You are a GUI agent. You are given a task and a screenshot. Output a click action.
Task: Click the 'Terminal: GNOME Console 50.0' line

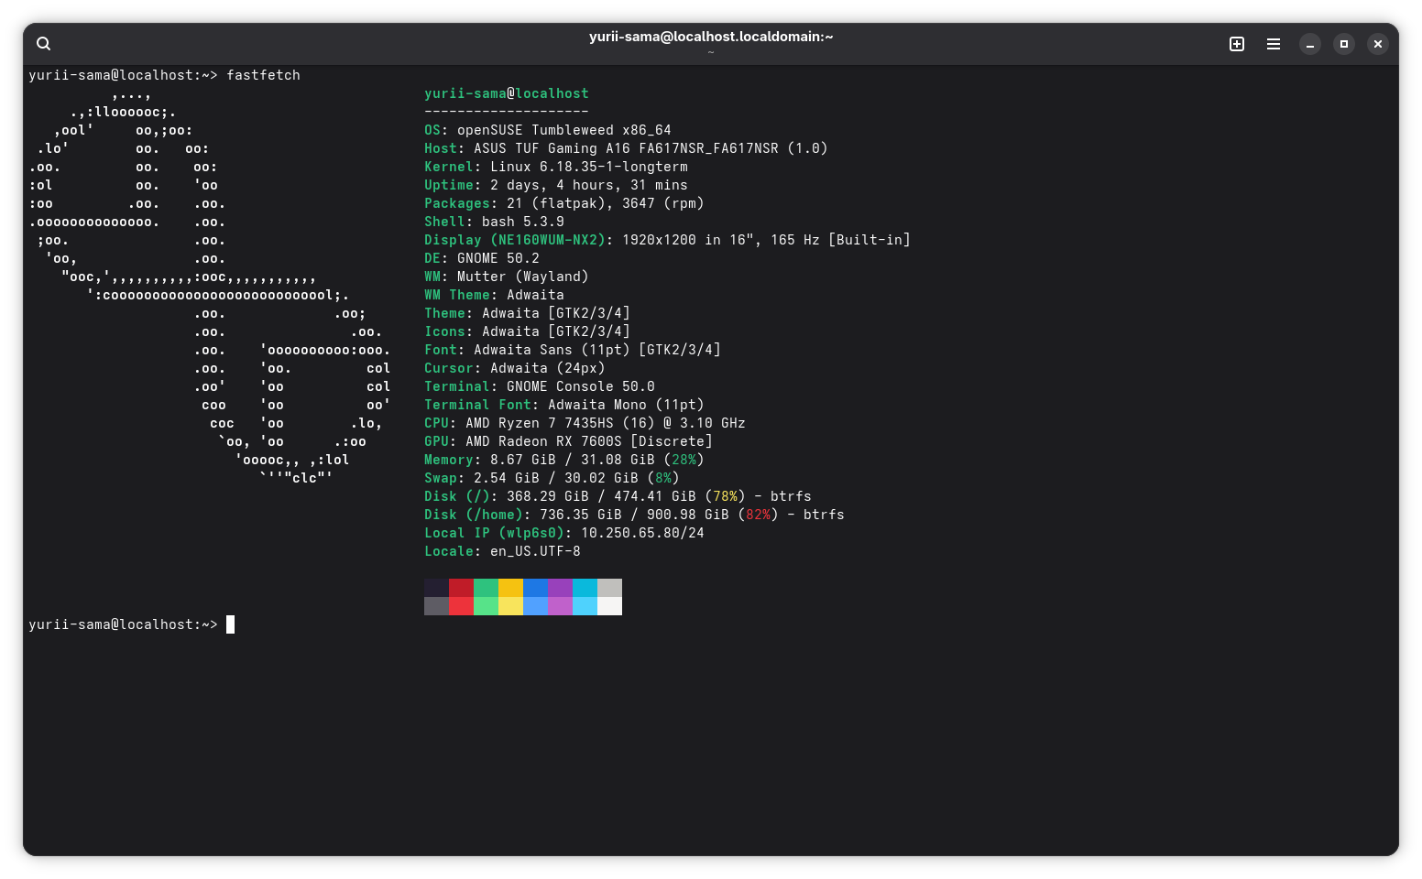pos(540,386)
